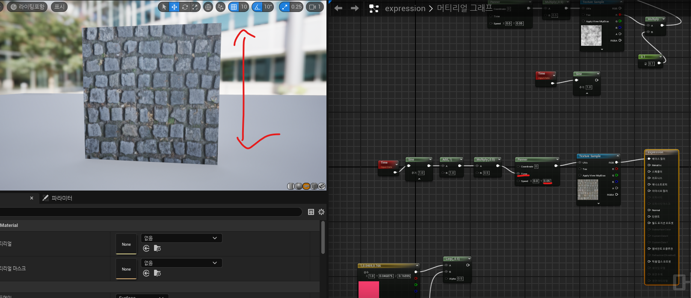The image size is (691, 298).
Task: Close the details tab with X
Action: tap(32, 198)
